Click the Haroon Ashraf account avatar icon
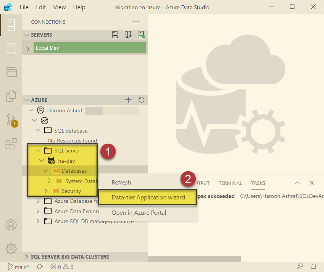 41,110
